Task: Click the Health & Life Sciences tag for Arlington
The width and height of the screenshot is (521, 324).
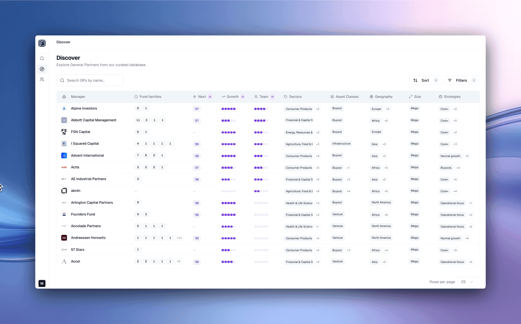Action: [x=299, y=203]
